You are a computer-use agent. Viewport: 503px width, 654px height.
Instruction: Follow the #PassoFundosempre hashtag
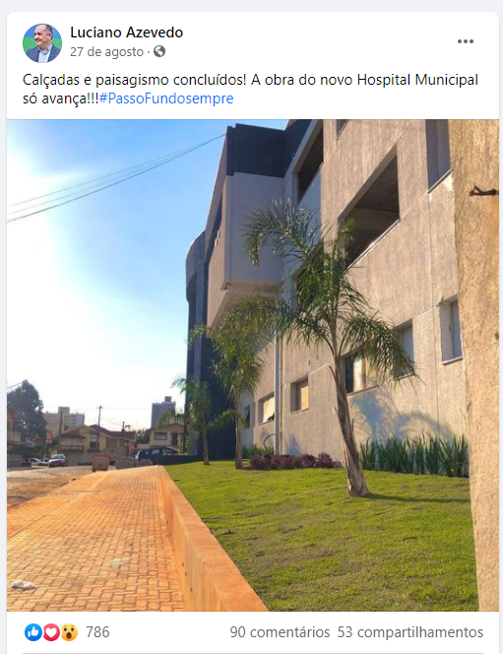[166, 98]
